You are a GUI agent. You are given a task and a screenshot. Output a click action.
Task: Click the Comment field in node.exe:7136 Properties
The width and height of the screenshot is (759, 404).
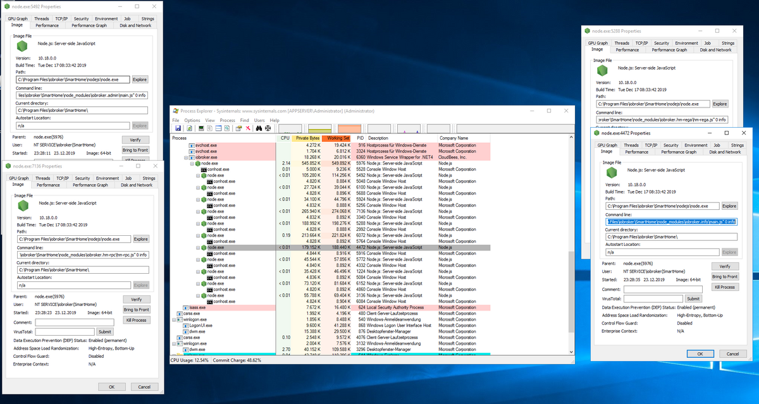click(x=75, y=322)
